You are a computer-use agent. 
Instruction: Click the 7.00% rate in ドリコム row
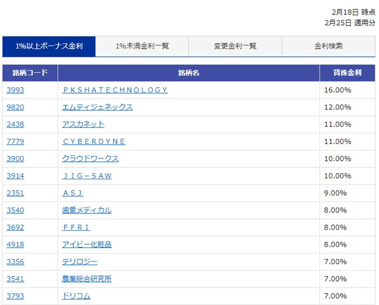[x=336, y=296]
